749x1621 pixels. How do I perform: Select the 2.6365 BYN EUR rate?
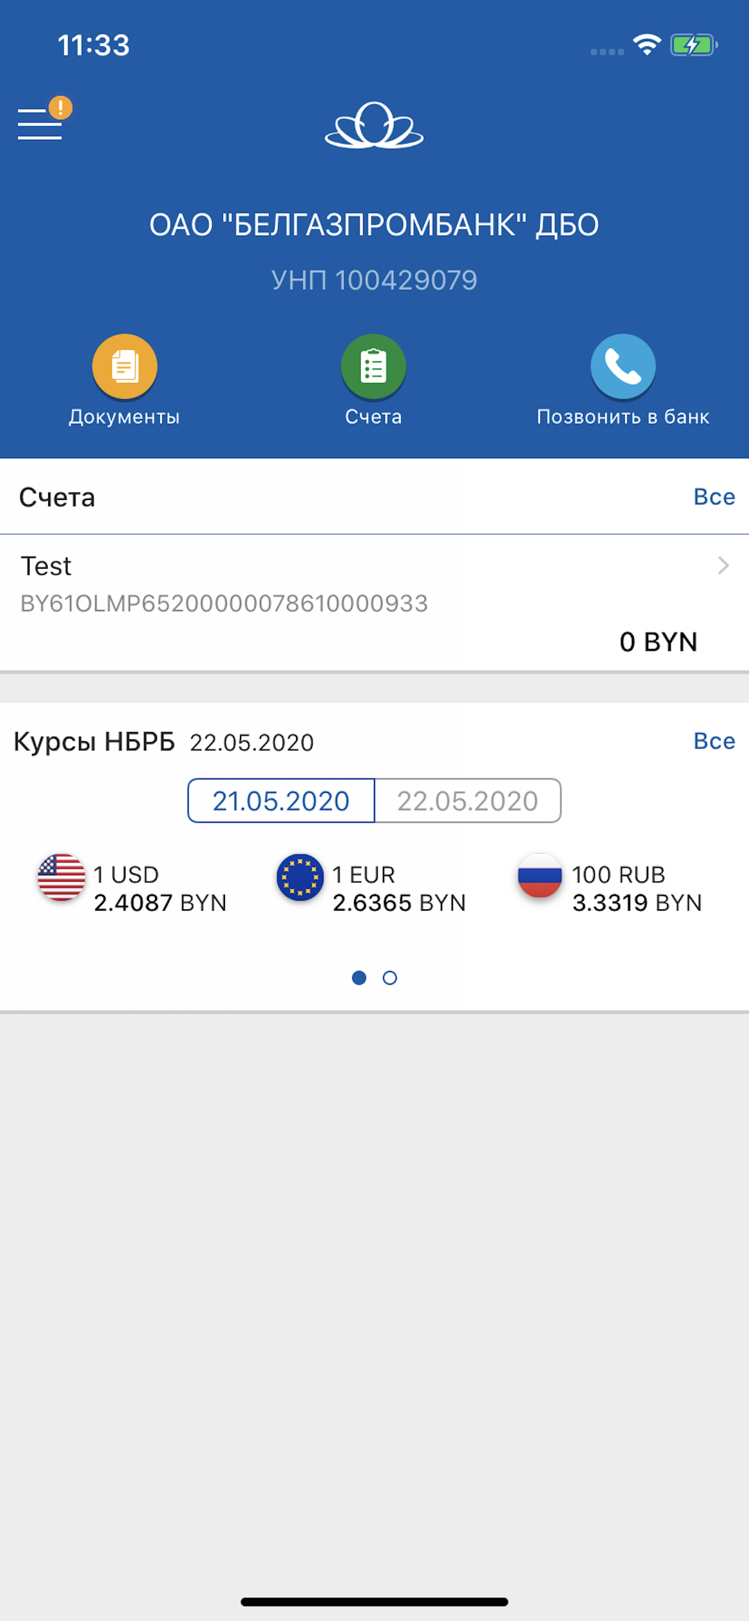(399, 903)
